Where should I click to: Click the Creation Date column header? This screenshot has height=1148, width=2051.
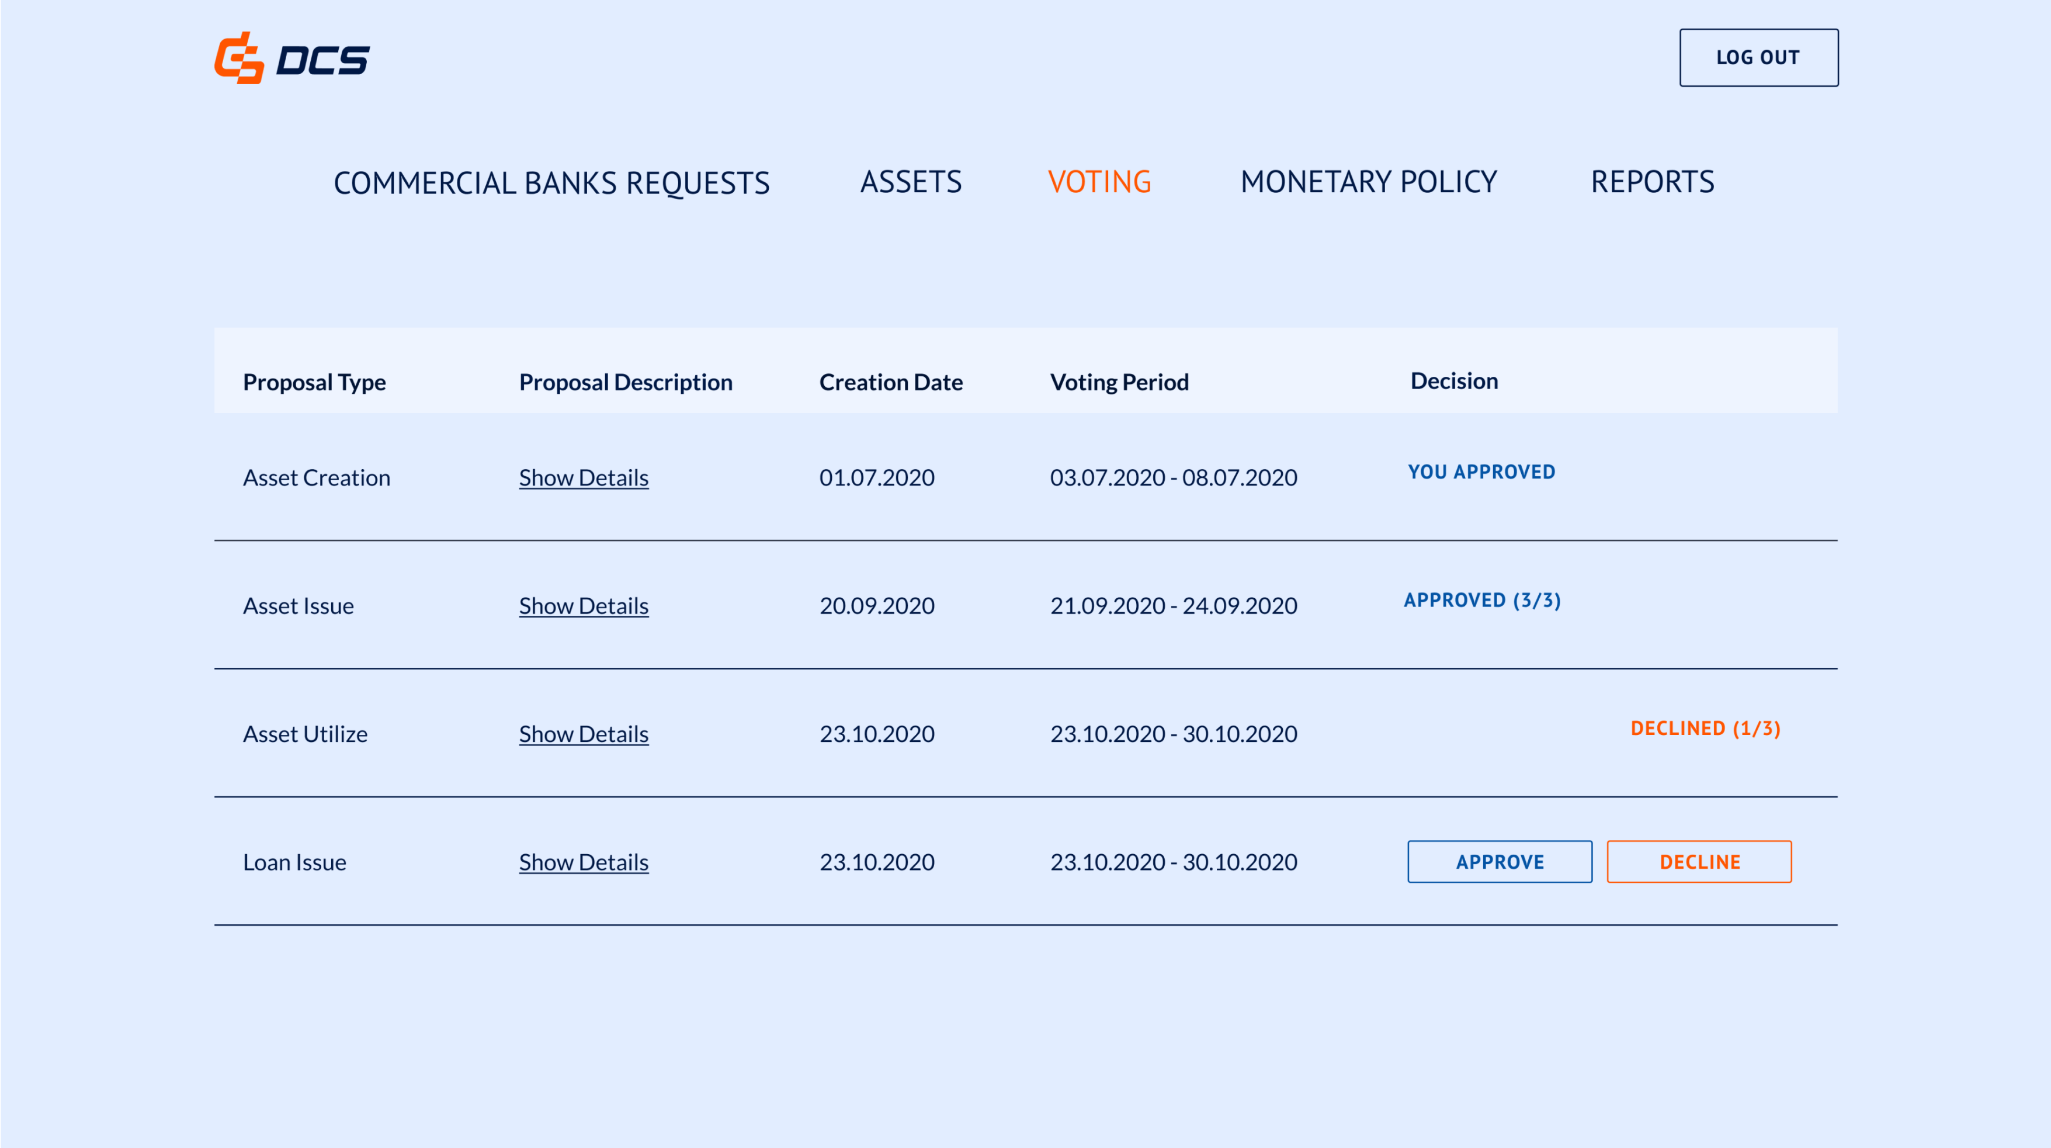coord(891,382)
